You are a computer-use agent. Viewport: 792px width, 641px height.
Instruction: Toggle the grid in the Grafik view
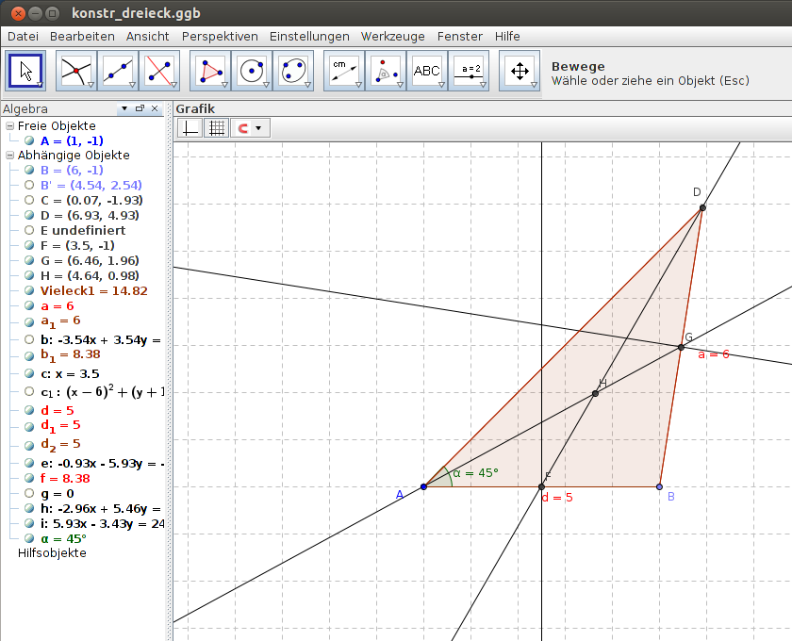216,127
